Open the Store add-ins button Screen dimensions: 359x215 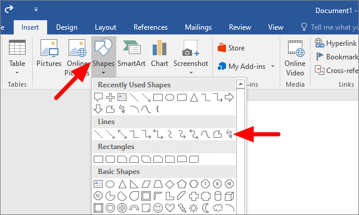tap(231, 48)
